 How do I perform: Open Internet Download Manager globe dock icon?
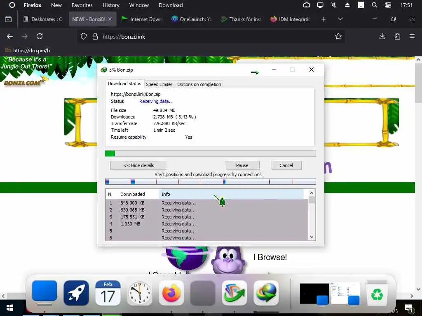pyautogui.click(x=266, y=293)
